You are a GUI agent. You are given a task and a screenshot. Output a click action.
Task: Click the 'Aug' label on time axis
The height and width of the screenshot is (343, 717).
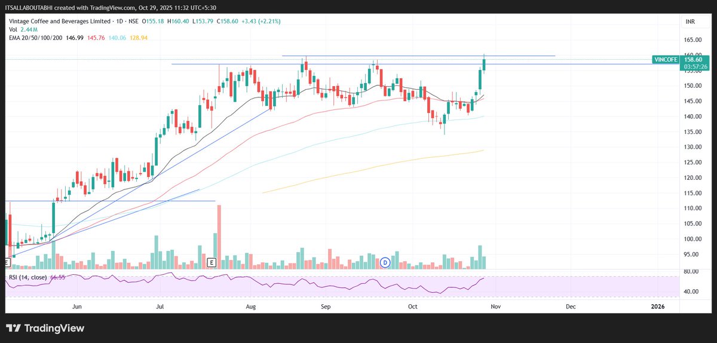[250, 307]
